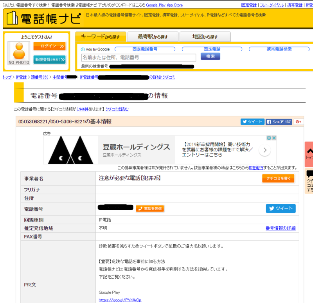Viewport: 313px width, 303px height.
Task: Open the 3,946件 review count link
Action: pyautogui.click(x=83, y=109)
